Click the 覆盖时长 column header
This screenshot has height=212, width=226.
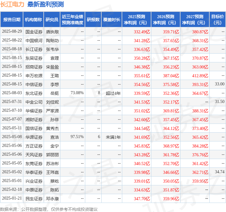point(112,20)
